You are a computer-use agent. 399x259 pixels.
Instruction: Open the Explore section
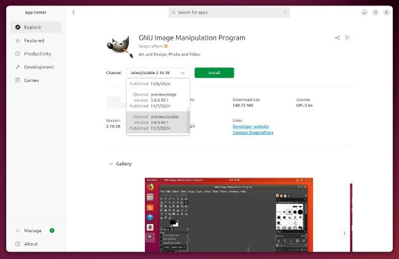(36, 27)
